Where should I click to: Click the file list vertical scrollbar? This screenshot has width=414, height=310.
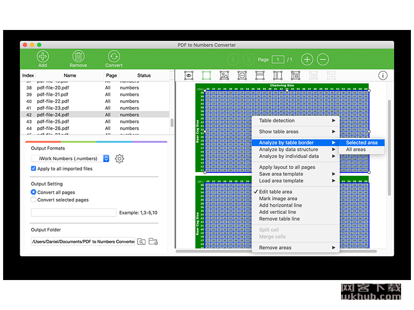[172, 122]
